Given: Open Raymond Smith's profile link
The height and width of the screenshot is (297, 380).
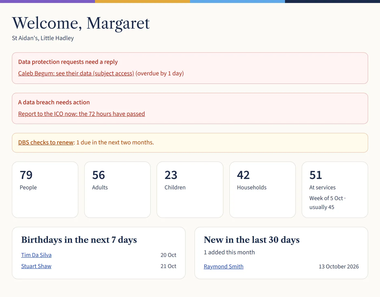Looking at the screenshot, I should point(224,267).
